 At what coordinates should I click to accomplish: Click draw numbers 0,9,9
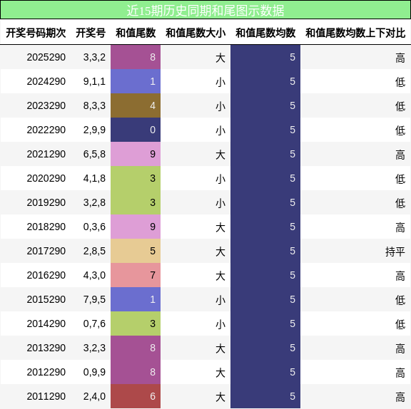94,372
